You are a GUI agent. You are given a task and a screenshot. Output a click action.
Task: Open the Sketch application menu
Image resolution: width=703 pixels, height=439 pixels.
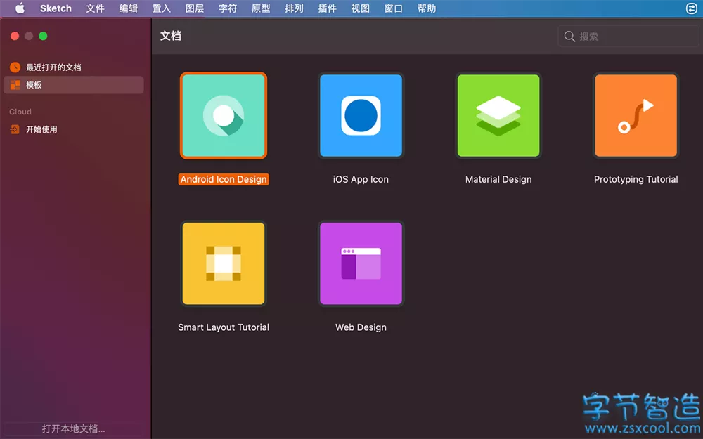[x=56, y=8]
